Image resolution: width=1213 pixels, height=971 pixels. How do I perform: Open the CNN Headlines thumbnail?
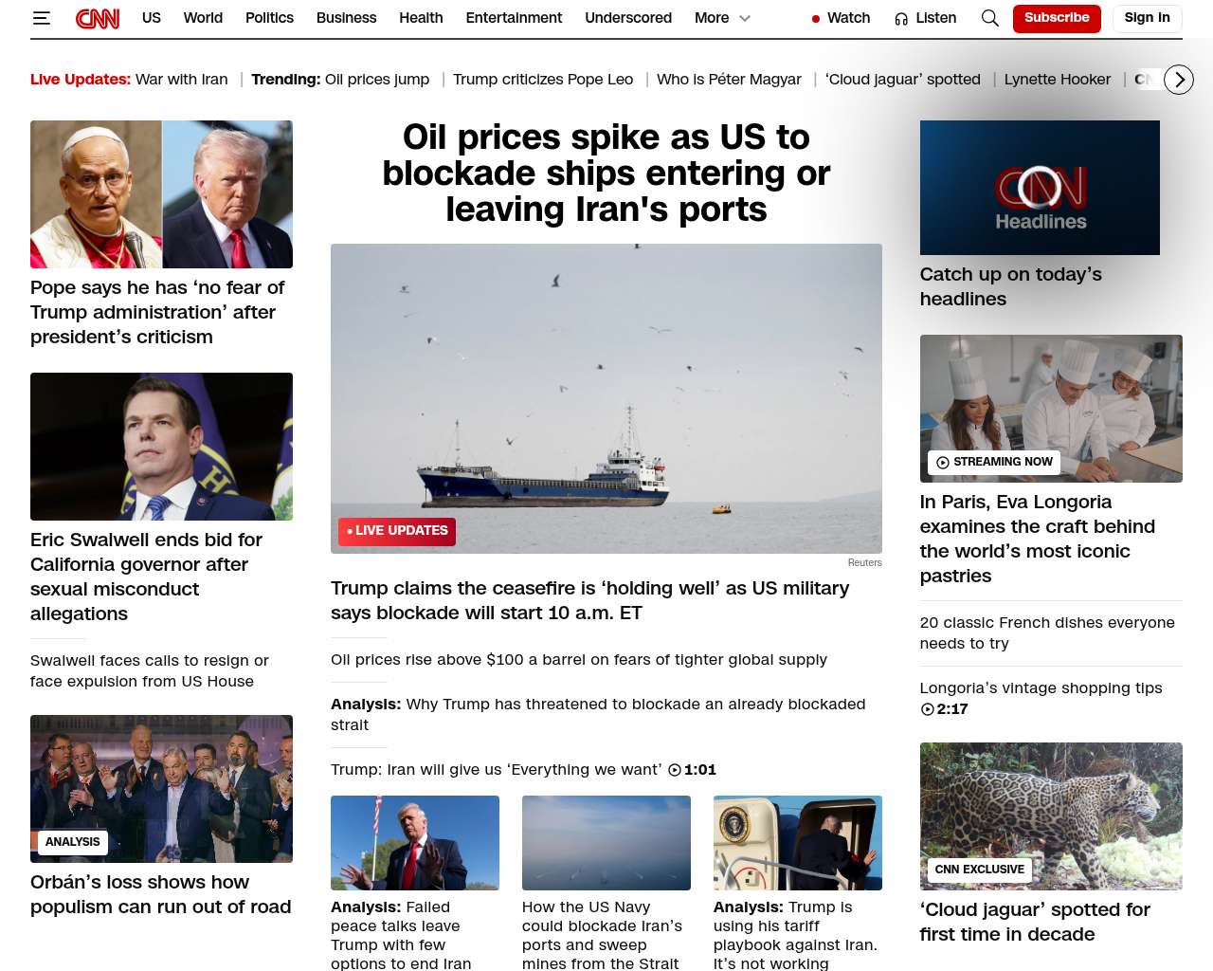point(1040,188)
